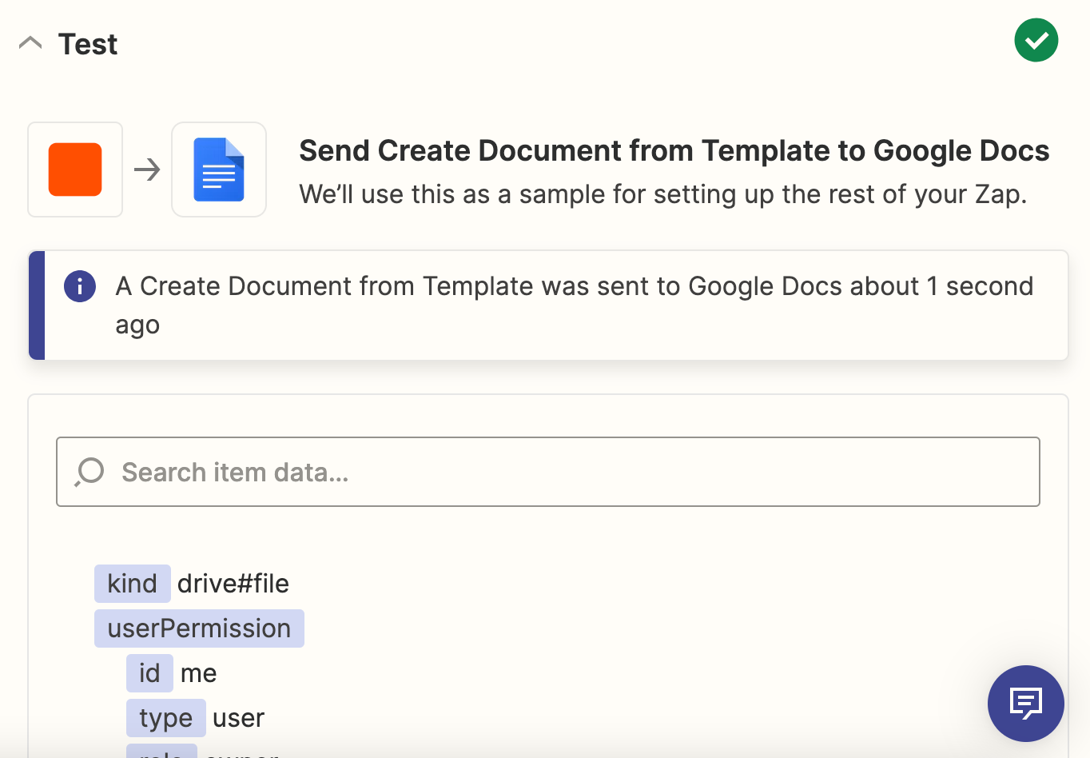Collapse the Test section chevron
The width and height of the screenshot is (1090, 758).
[x=30, y=43]
